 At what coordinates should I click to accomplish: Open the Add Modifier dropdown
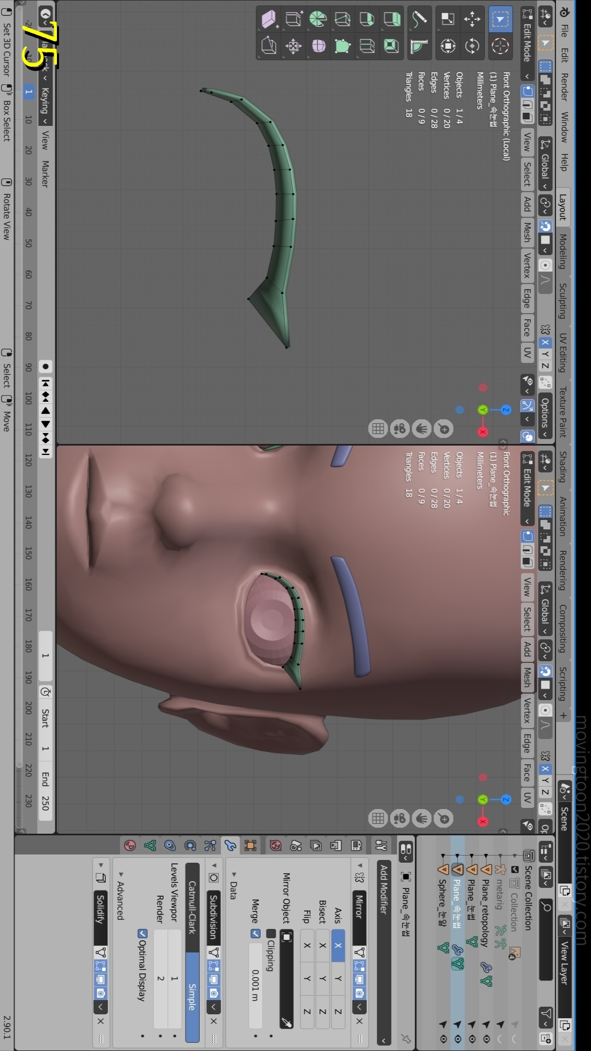click(x=384, y=952)
